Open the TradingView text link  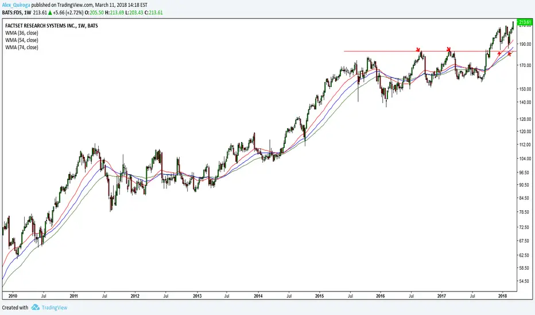click(x=55, y=308)
